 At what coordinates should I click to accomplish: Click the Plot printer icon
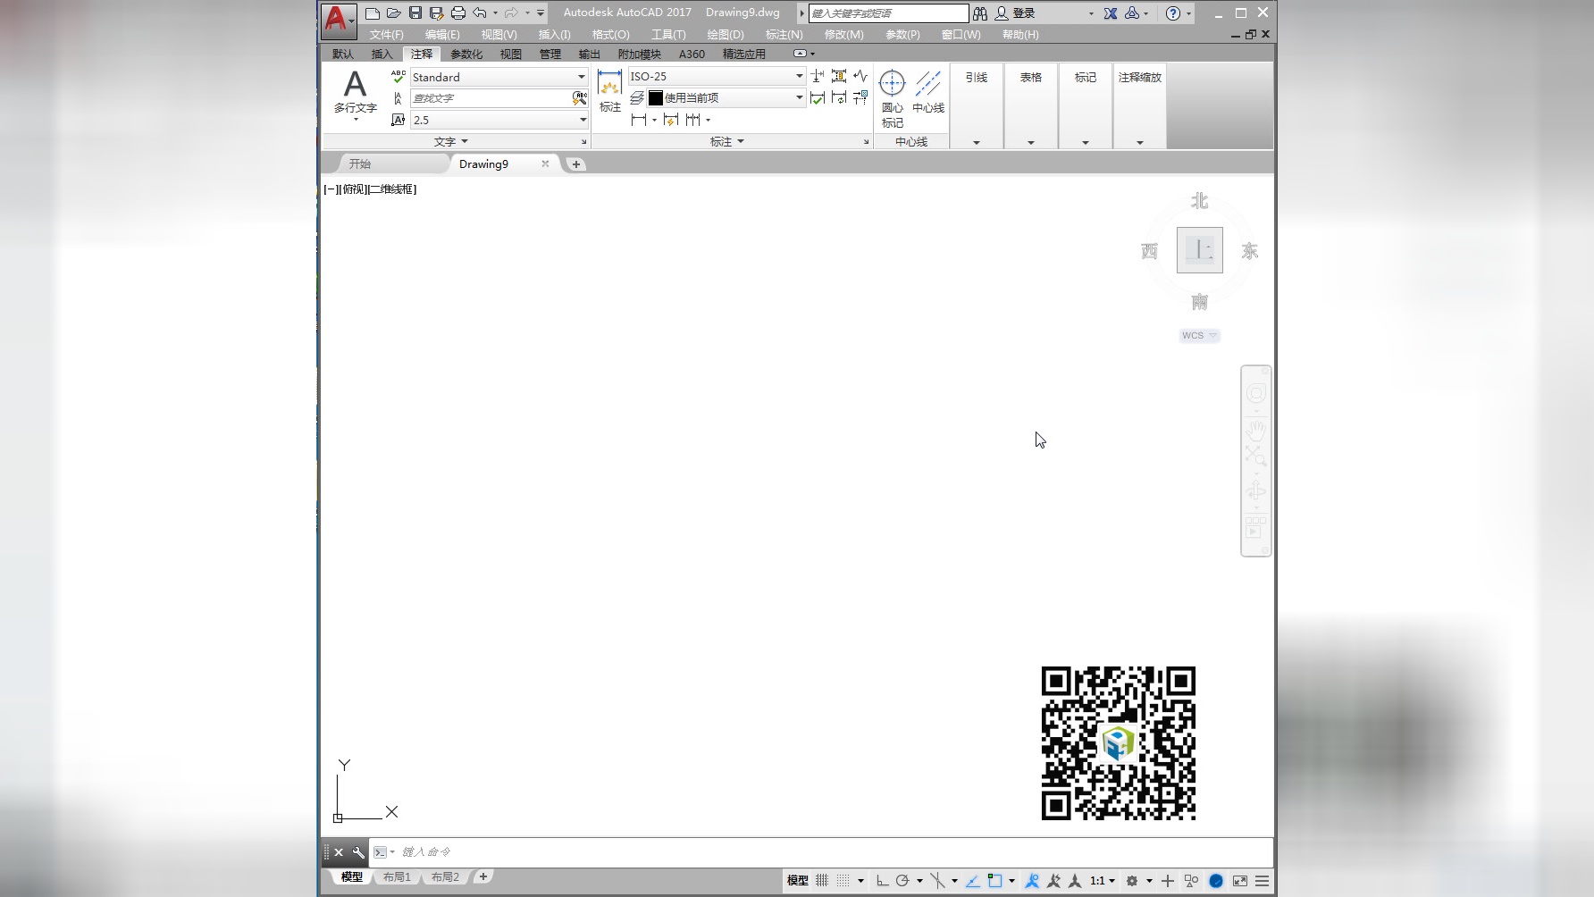(458, 13)
